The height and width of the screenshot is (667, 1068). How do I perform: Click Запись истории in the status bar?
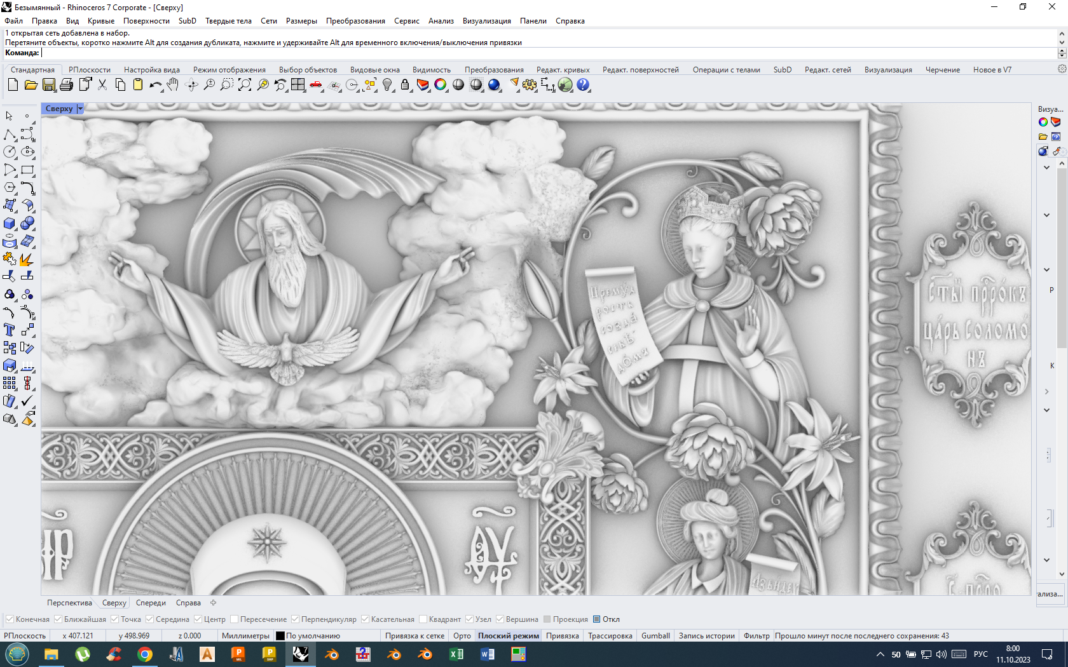pos(706,636)
